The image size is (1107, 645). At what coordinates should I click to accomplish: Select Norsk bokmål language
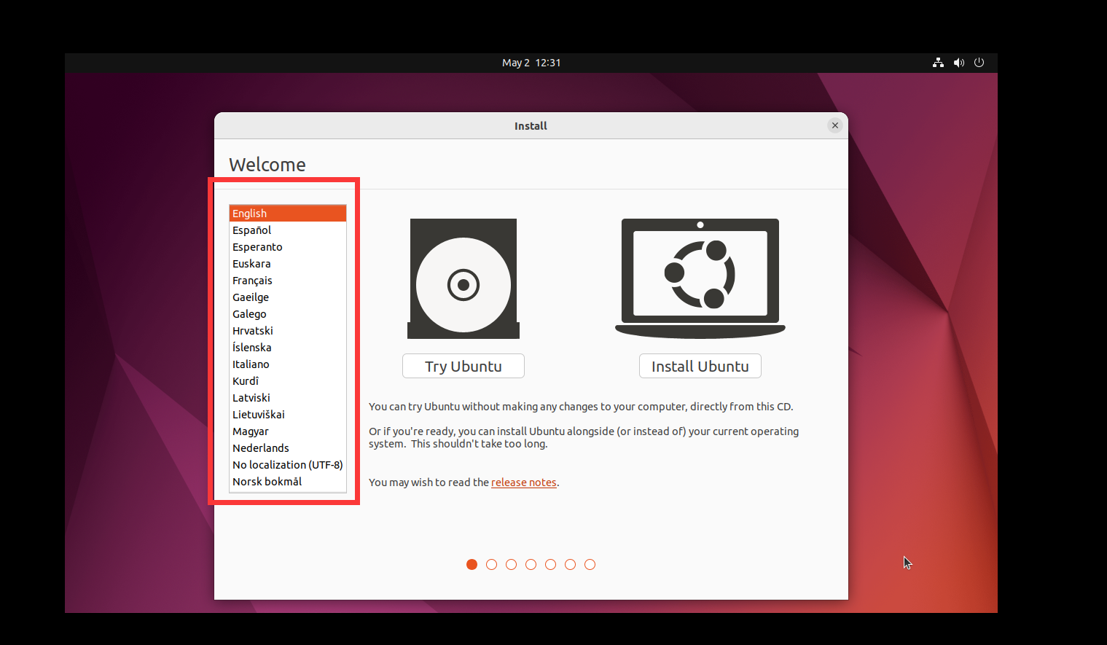288,482
